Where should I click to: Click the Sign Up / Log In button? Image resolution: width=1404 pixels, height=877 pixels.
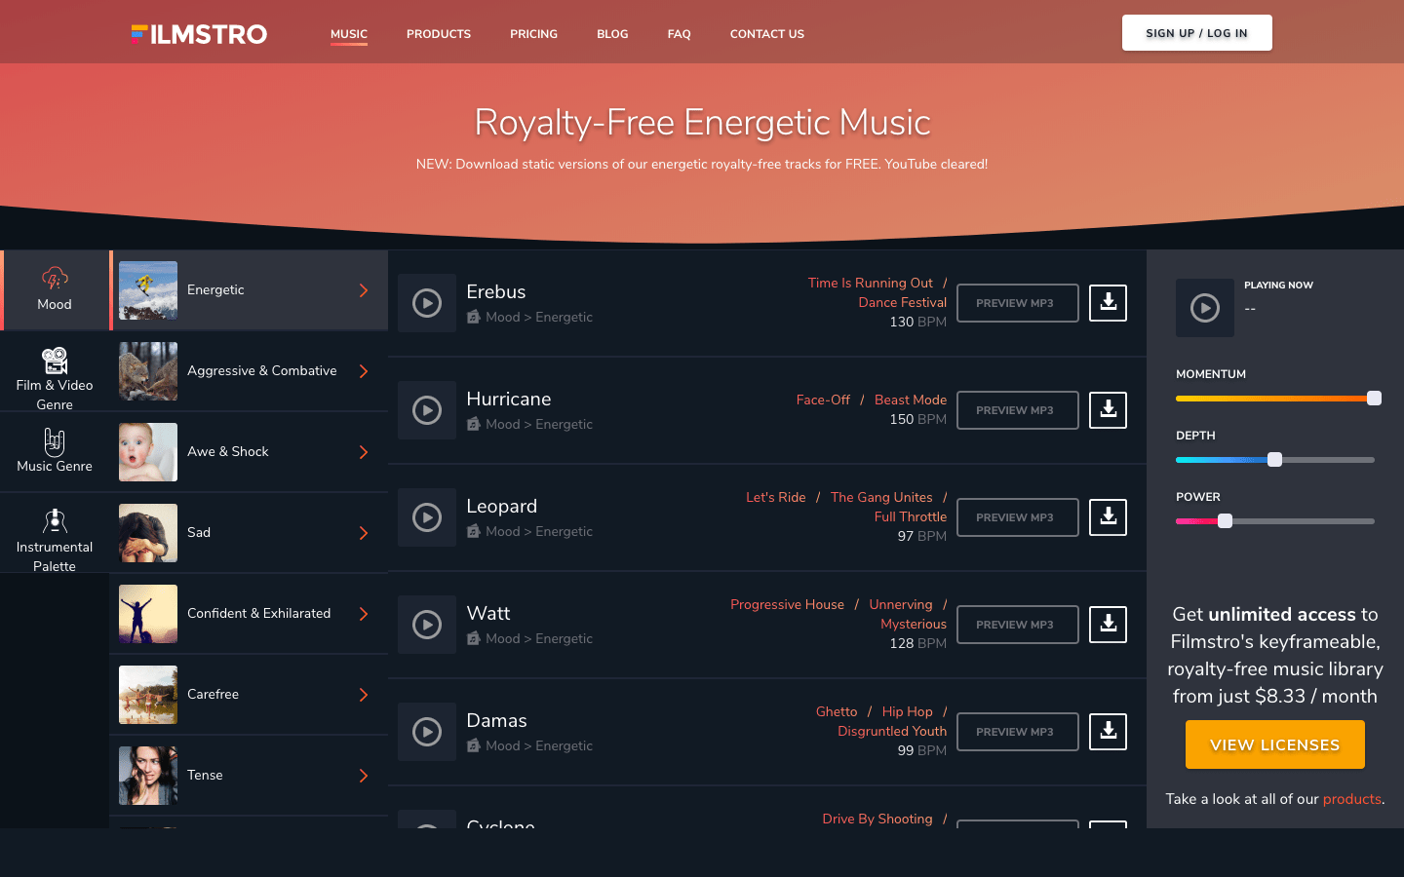[x=1197, y=33]
